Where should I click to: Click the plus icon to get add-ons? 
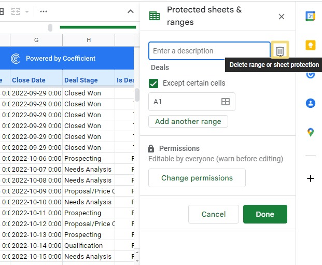coord(311,178)
